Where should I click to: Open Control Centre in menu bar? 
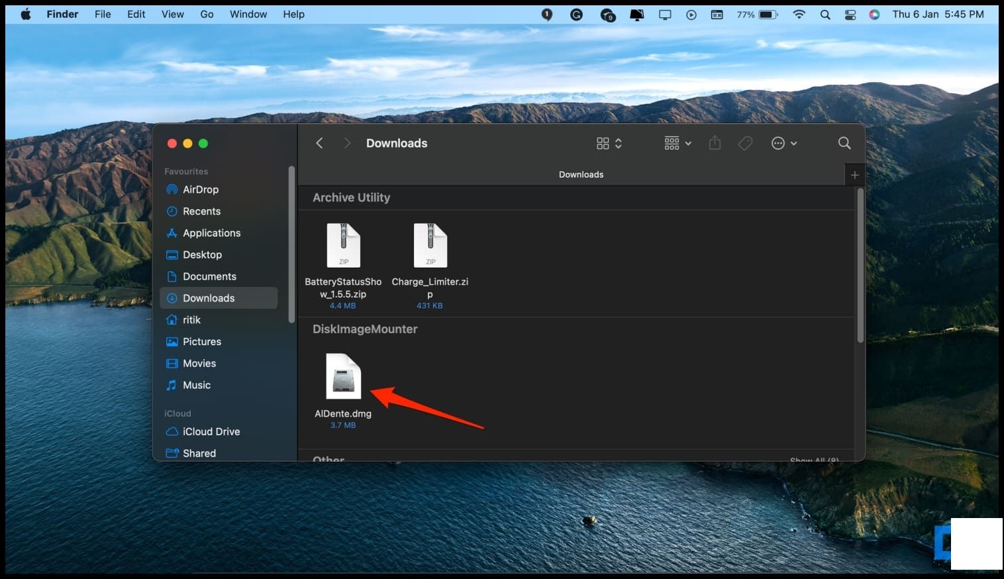850,14
